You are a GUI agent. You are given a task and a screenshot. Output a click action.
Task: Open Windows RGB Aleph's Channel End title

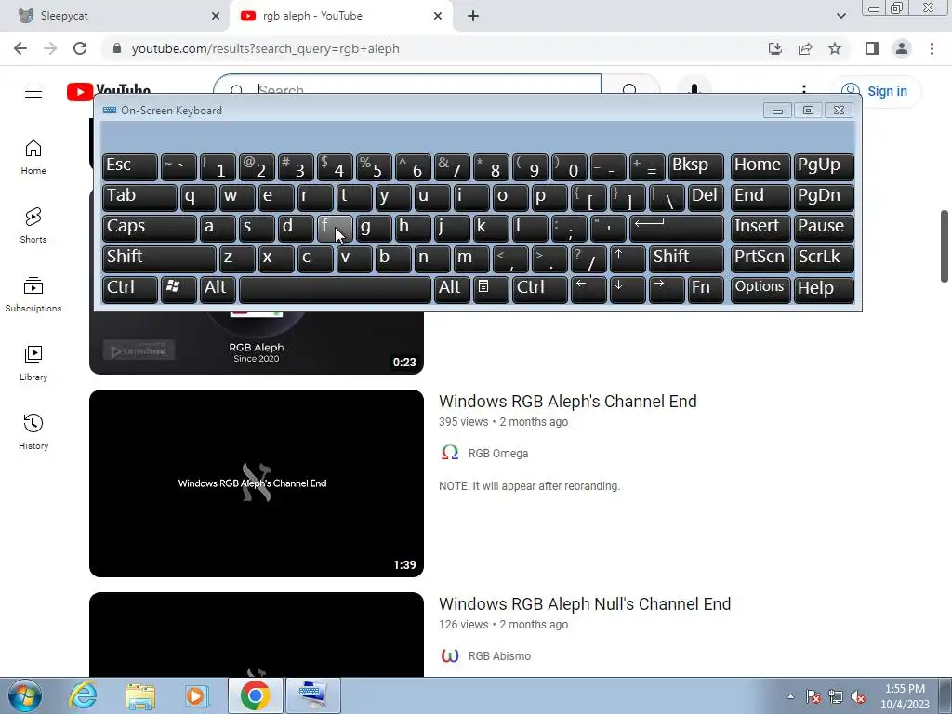568,402
